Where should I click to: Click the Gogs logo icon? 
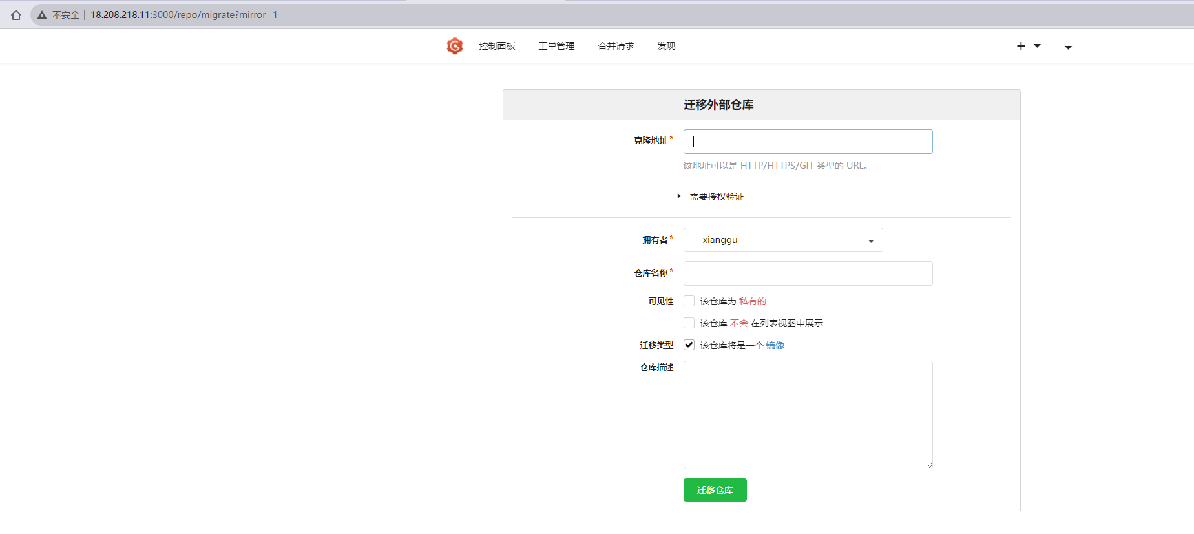pos(455,46)
